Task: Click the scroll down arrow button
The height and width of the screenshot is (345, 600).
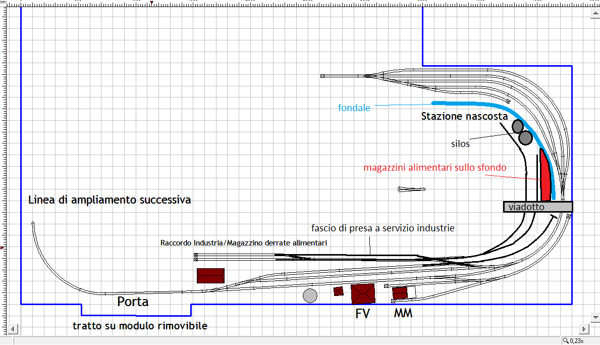Action: 594,317
